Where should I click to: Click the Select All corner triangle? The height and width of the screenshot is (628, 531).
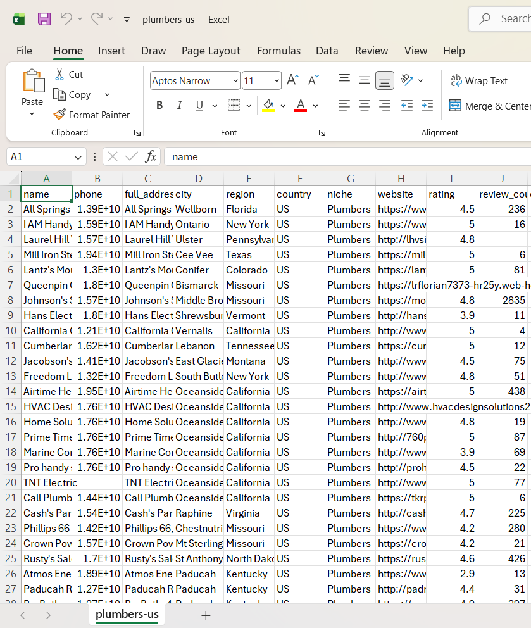pyautogui.click(x=14, y=179)
